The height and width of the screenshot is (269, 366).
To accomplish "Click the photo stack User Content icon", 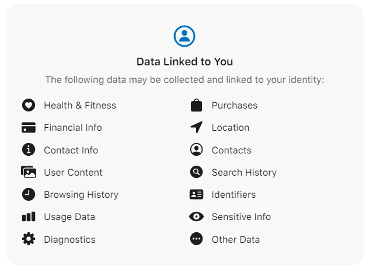I will click(x=28, y=172).
